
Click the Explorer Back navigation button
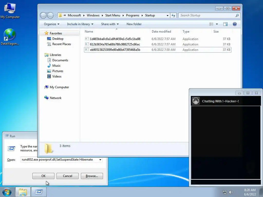click(x=43, y=15)
